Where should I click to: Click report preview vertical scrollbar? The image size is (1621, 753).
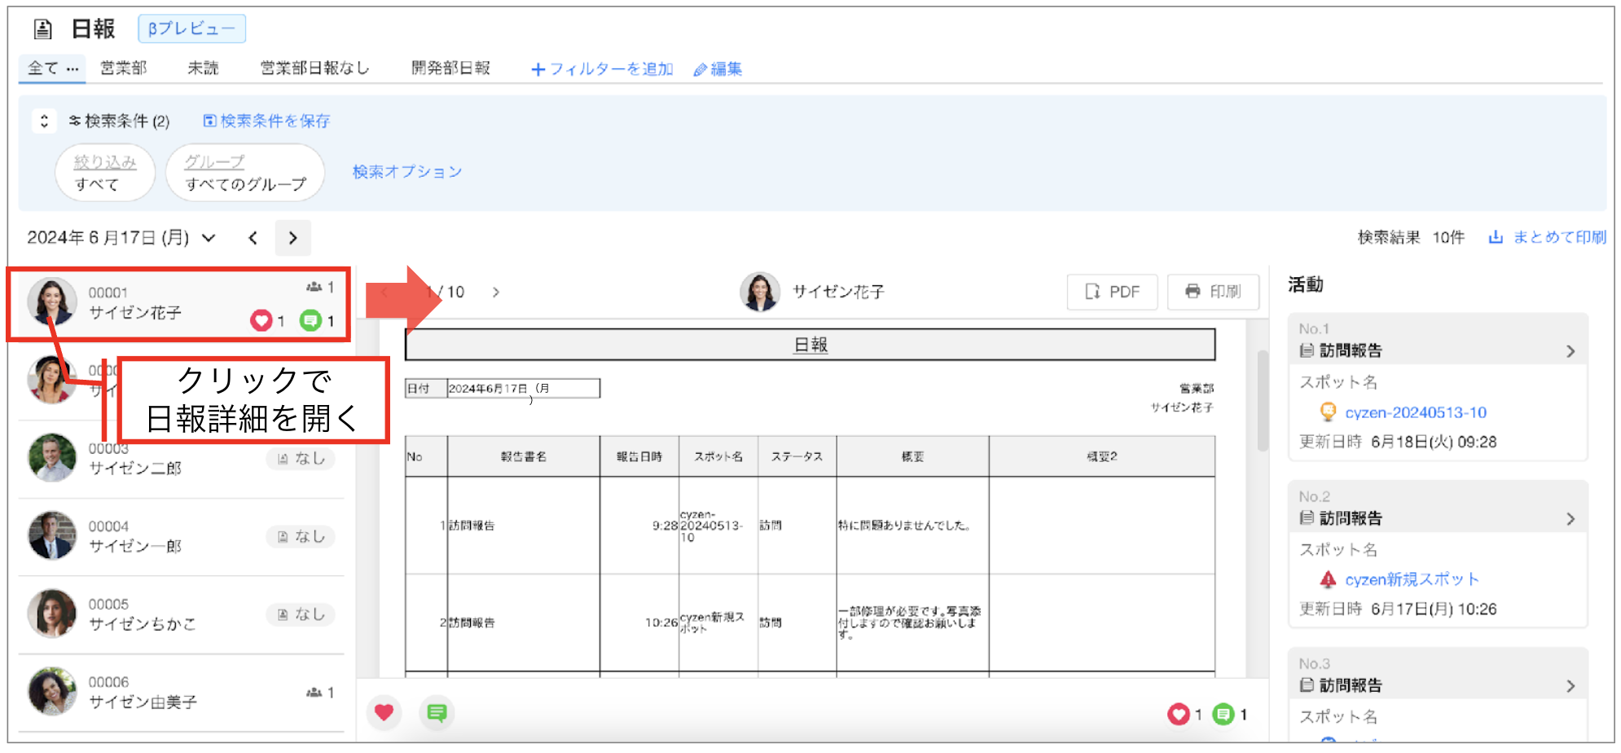coord(1263,401)
